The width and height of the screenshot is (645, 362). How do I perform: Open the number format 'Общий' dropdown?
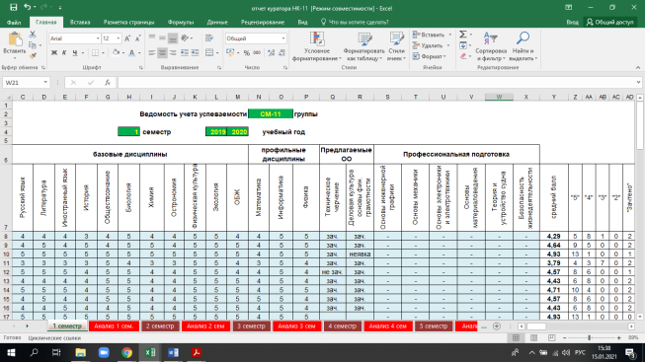tap(283, 38)
